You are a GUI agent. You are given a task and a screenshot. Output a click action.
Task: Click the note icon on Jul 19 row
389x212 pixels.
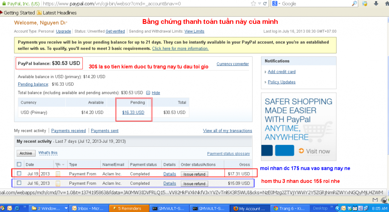coord(58,174)
